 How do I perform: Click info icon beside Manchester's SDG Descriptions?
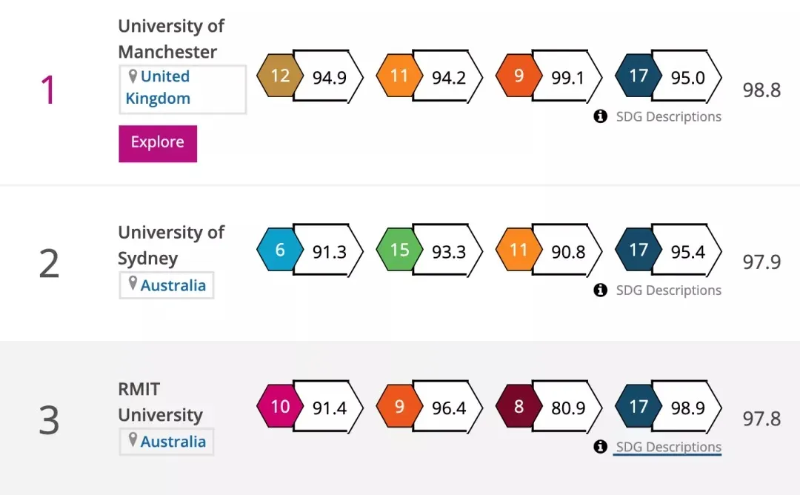tap(601, 116)
